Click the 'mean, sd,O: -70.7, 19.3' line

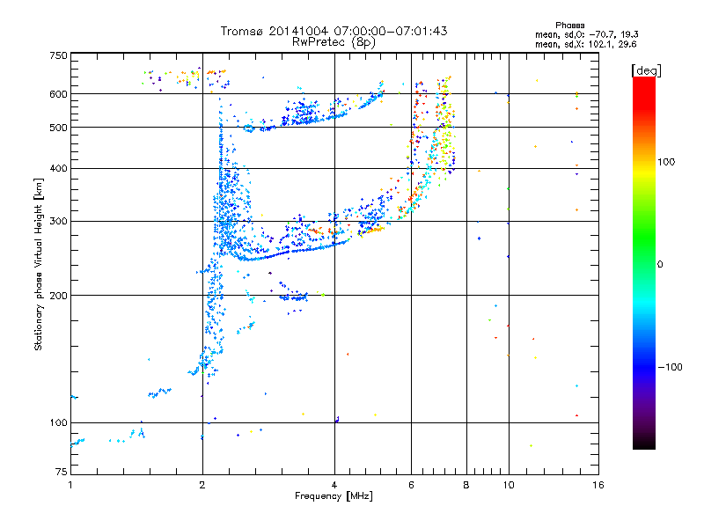coord(586,34)
